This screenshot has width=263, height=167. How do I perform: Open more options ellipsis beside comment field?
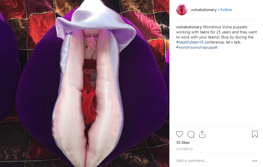(x=255, y=161)
